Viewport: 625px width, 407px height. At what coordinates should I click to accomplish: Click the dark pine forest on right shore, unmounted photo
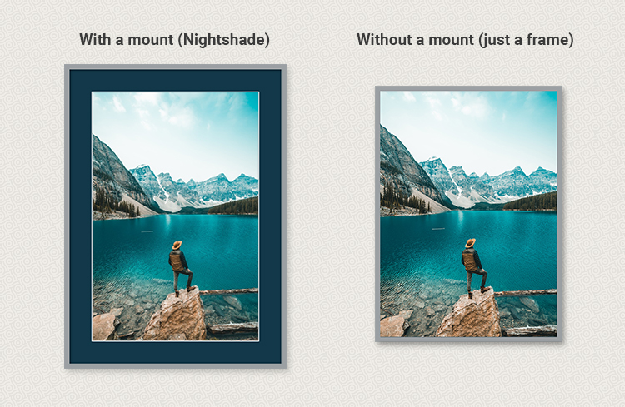530,202
